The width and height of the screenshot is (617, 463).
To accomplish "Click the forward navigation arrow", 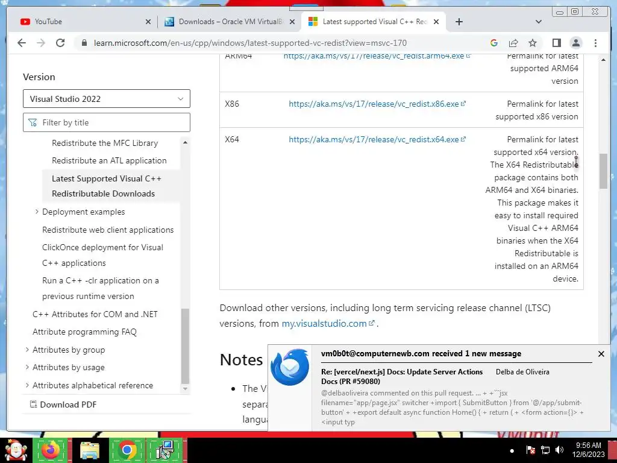I will (41, 43).
